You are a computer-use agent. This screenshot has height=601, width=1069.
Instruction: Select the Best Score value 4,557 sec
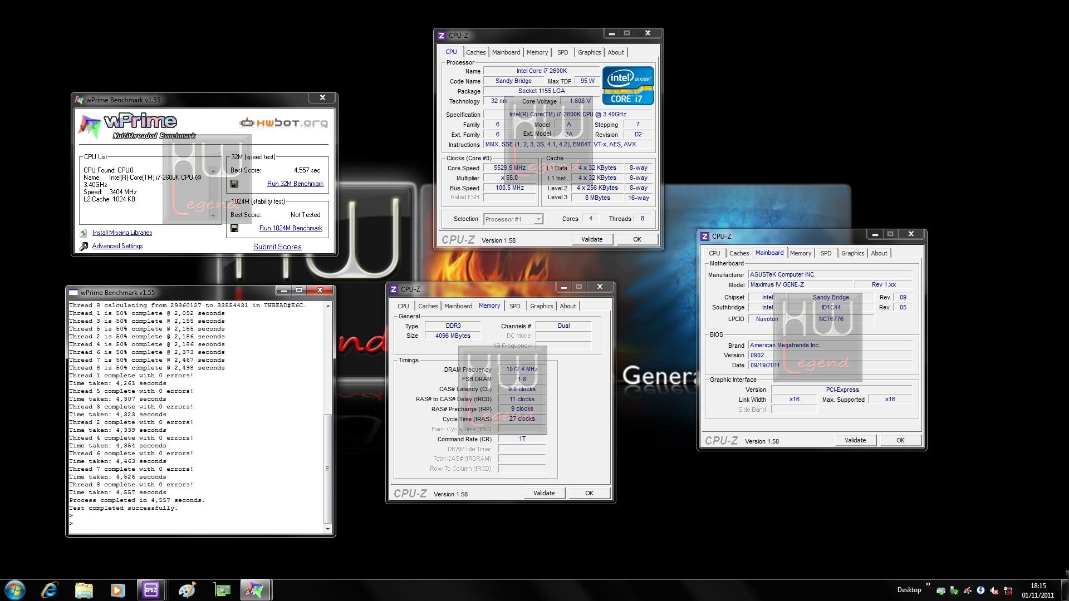(x=307, y=170)
